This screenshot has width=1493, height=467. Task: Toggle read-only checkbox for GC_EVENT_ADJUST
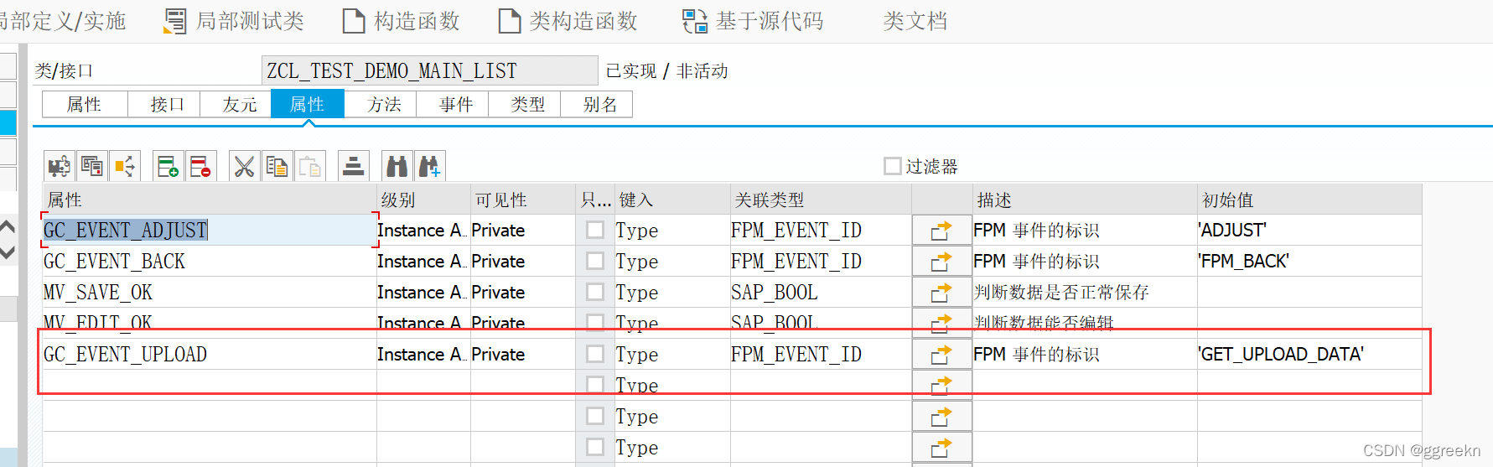coord(595,230)
